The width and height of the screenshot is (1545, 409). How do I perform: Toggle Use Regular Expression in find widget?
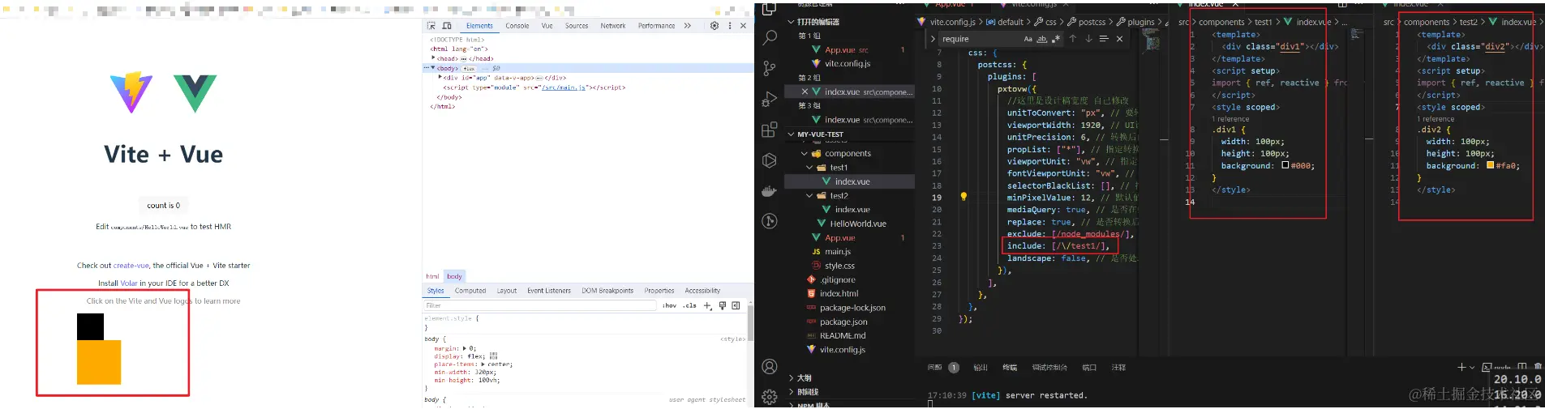click(x=1056, y=39)
